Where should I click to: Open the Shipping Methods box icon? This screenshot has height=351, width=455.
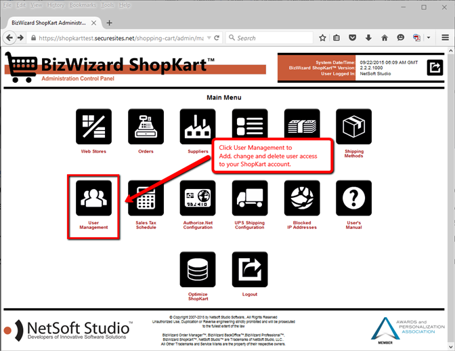353,127
